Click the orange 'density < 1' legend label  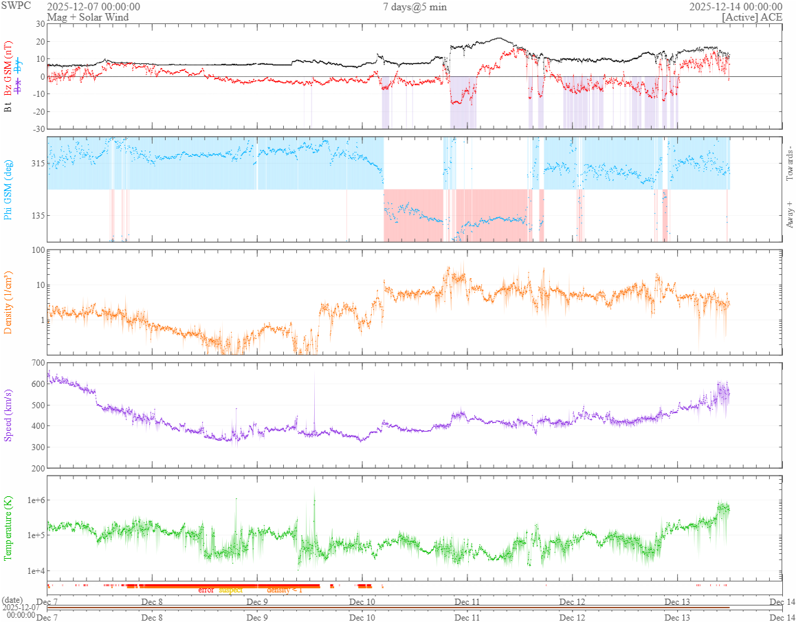285,590
